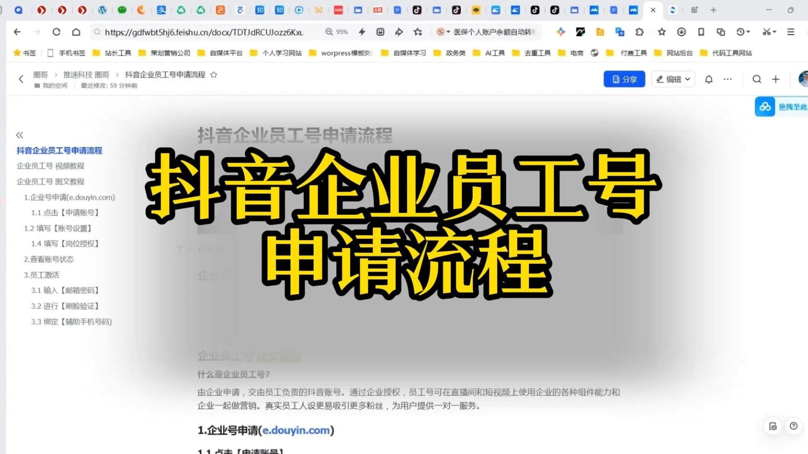Bookmark this page with the address bar star

coord(418,32)
